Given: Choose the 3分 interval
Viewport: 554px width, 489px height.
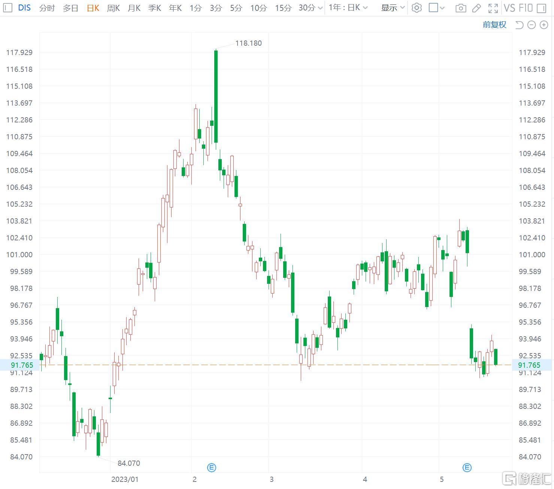Looking at the screenshot, I should point(216,8).
